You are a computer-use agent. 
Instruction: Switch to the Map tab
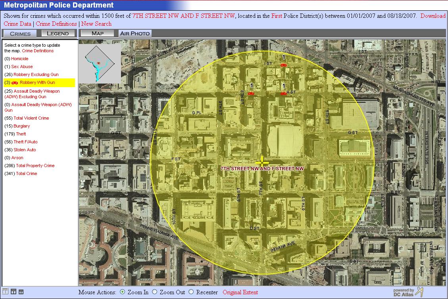98,33
